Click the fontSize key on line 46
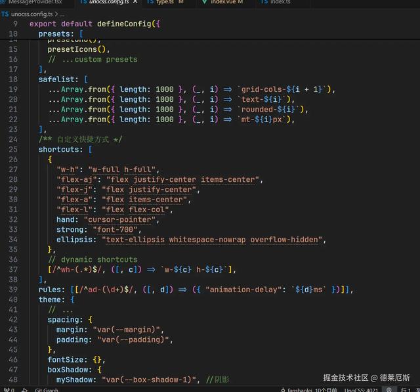This screenshot has width=420, height=392. point(66,360)
